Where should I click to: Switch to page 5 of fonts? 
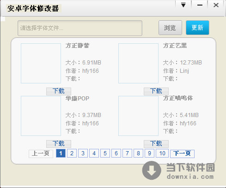point(105,153)
